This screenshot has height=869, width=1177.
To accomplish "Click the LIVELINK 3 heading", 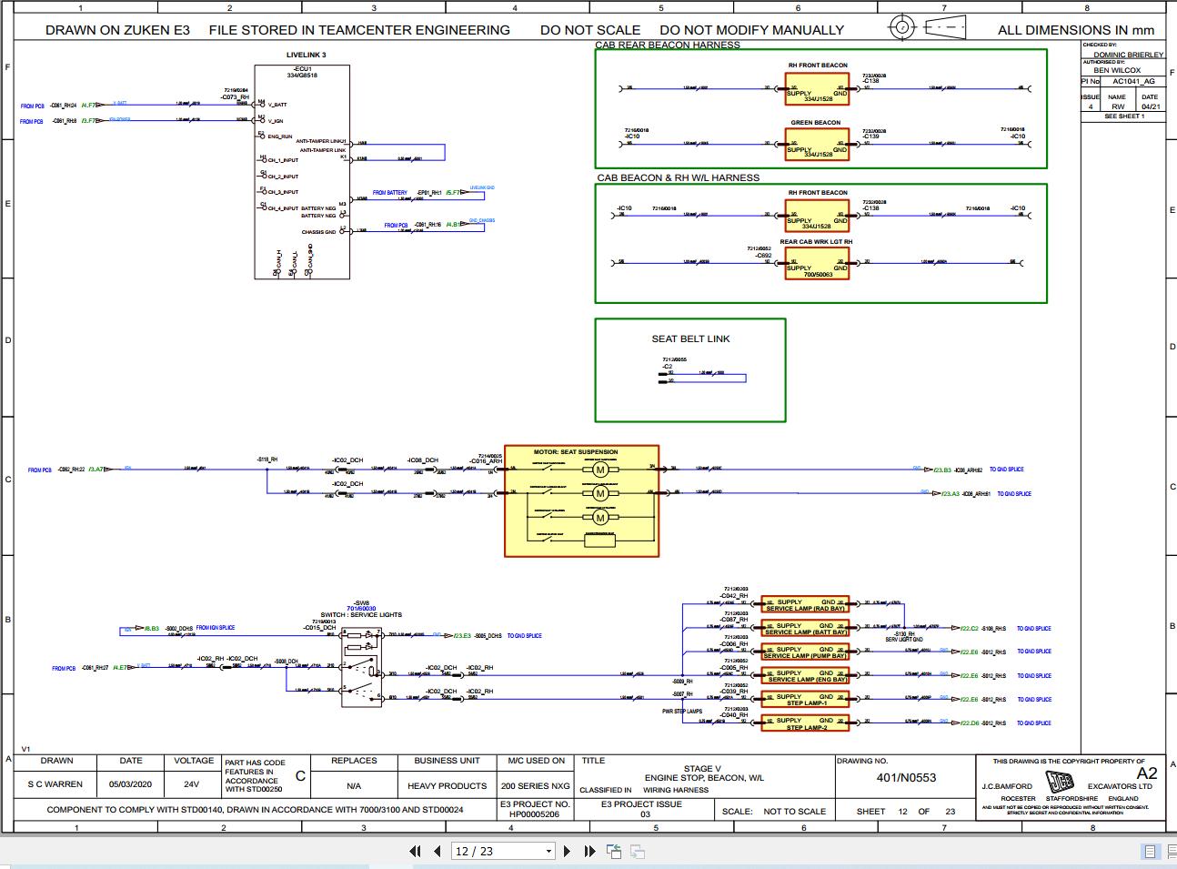I will point(306,56).
